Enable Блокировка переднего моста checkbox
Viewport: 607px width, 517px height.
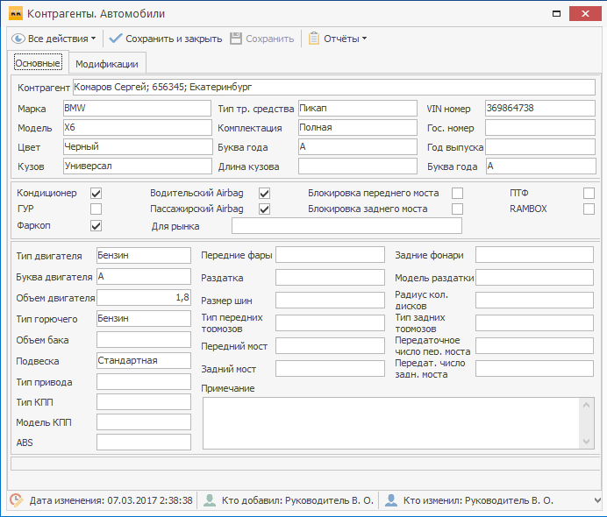(x=457, y=194)
